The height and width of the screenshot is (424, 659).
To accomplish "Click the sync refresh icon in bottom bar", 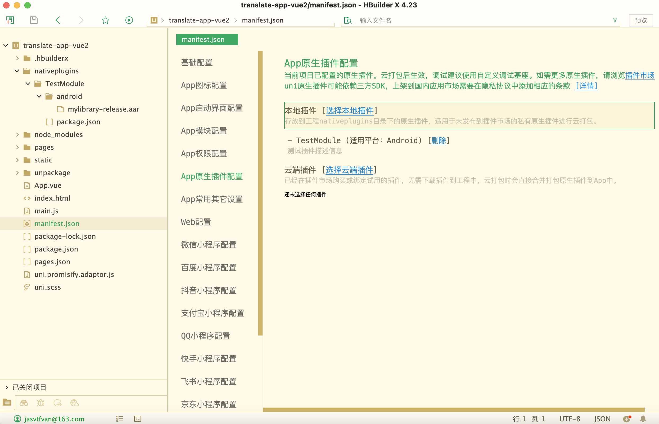I will tap(57, 403).
